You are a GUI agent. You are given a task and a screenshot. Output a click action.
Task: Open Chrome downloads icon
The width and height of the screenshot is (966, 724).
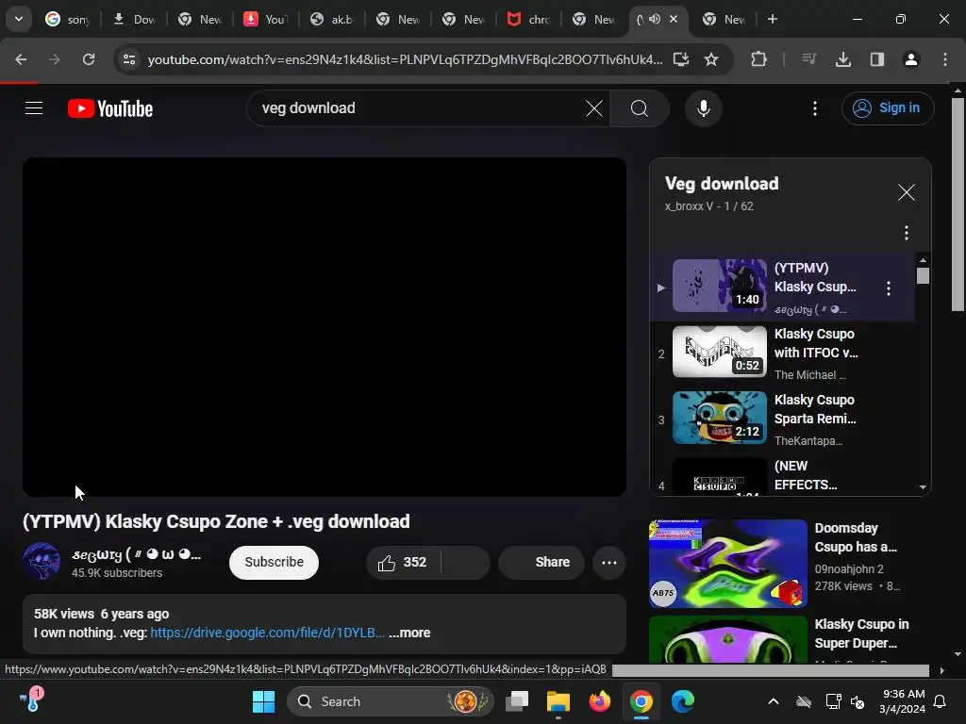(x=842, y=59)
